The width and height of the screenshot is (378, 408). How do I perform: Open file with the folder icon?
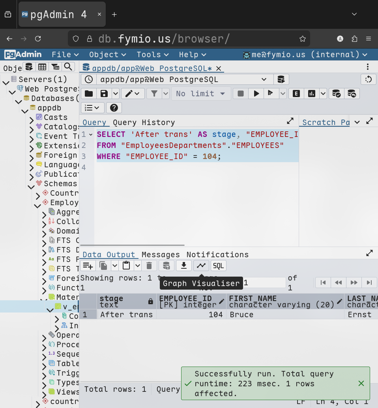(89, 94)
